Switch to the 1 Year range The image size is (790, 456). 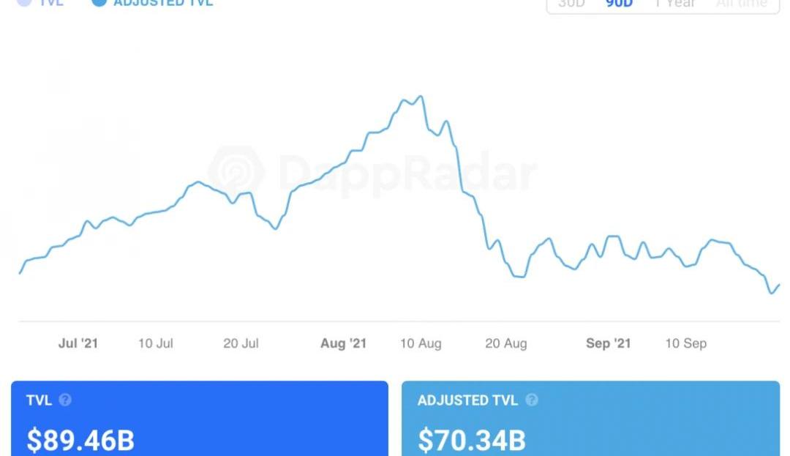point(674,4)
